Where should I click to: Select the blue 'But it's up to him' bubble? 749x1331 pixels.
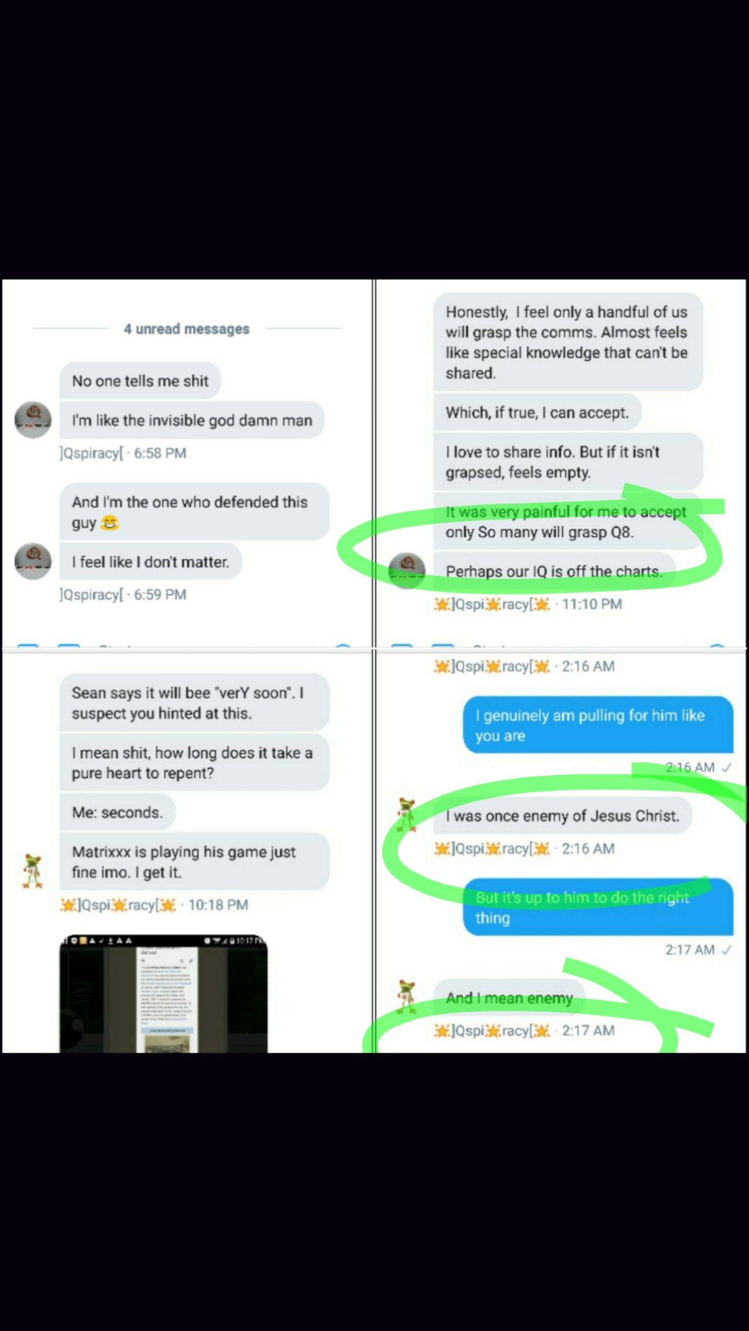click(x=598, y=907)
